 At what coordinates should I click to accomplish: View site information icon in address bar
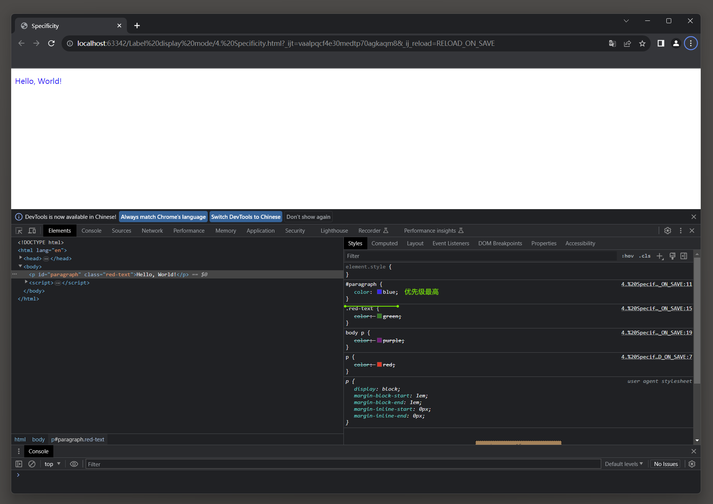(70, 44)
